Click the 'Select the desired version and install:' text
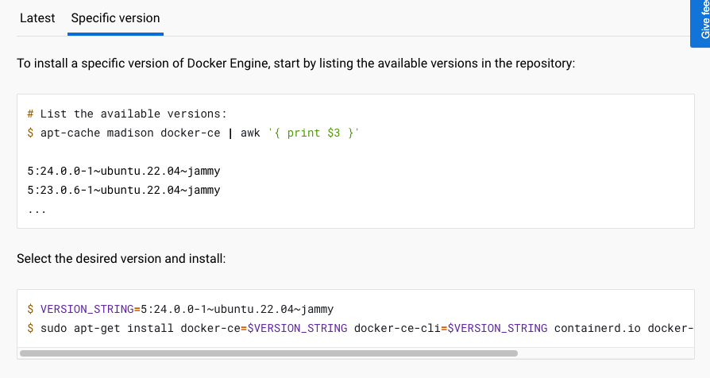This screenshot has height=378, width=710. (122, 259)
